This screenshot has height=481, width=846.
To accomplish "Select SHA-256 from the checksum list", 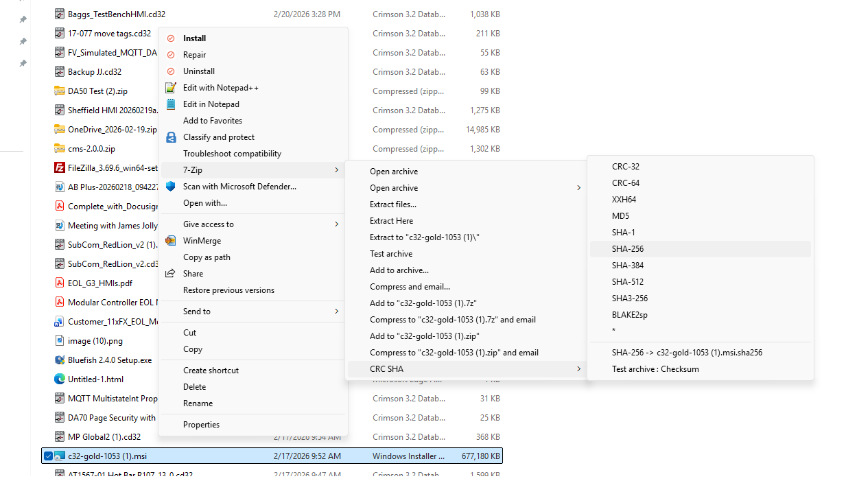I will (x=628, y=249).
